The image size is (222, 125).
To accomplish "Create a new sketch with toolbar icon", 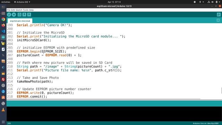I will [x=19, y=15].
